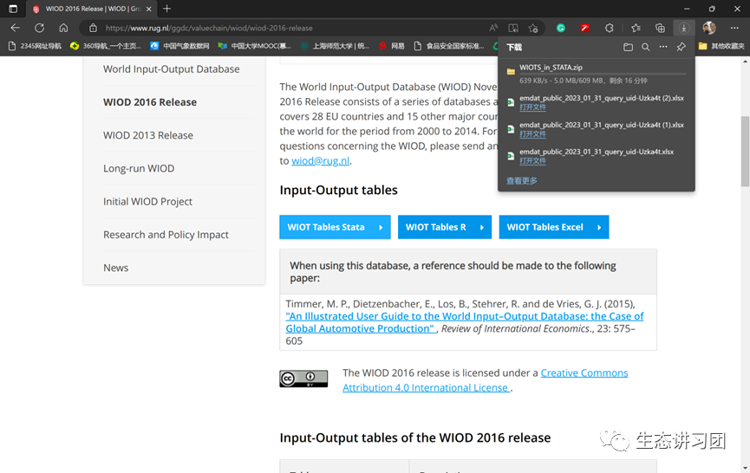This screenshot has height=473, width=750.
Task: Open the extensions puzzle icon
Action: (609, 29)
